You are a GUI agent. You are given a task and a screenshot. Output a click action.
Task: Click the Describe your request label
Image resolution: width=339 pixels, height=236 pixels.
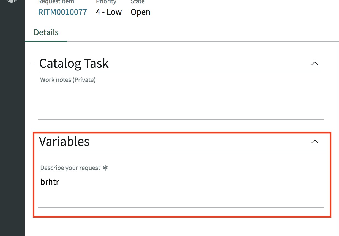click(70, 168)
